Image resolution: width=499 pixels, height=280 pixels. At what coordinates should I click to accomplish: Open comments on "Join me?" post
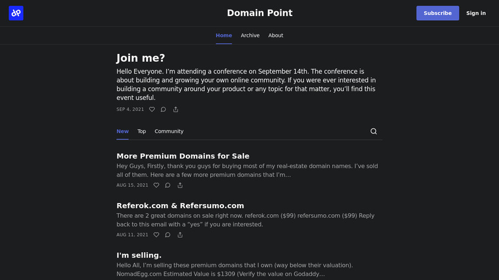[x=163, y=109]
